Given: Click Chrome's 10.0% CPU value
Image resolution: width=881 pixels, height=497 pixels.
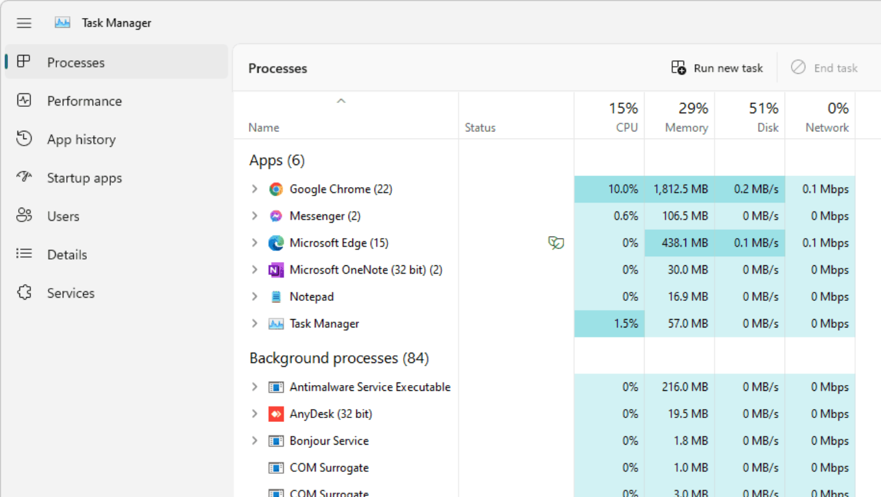Looking at the screenshot, I should [x=623, y=189].
